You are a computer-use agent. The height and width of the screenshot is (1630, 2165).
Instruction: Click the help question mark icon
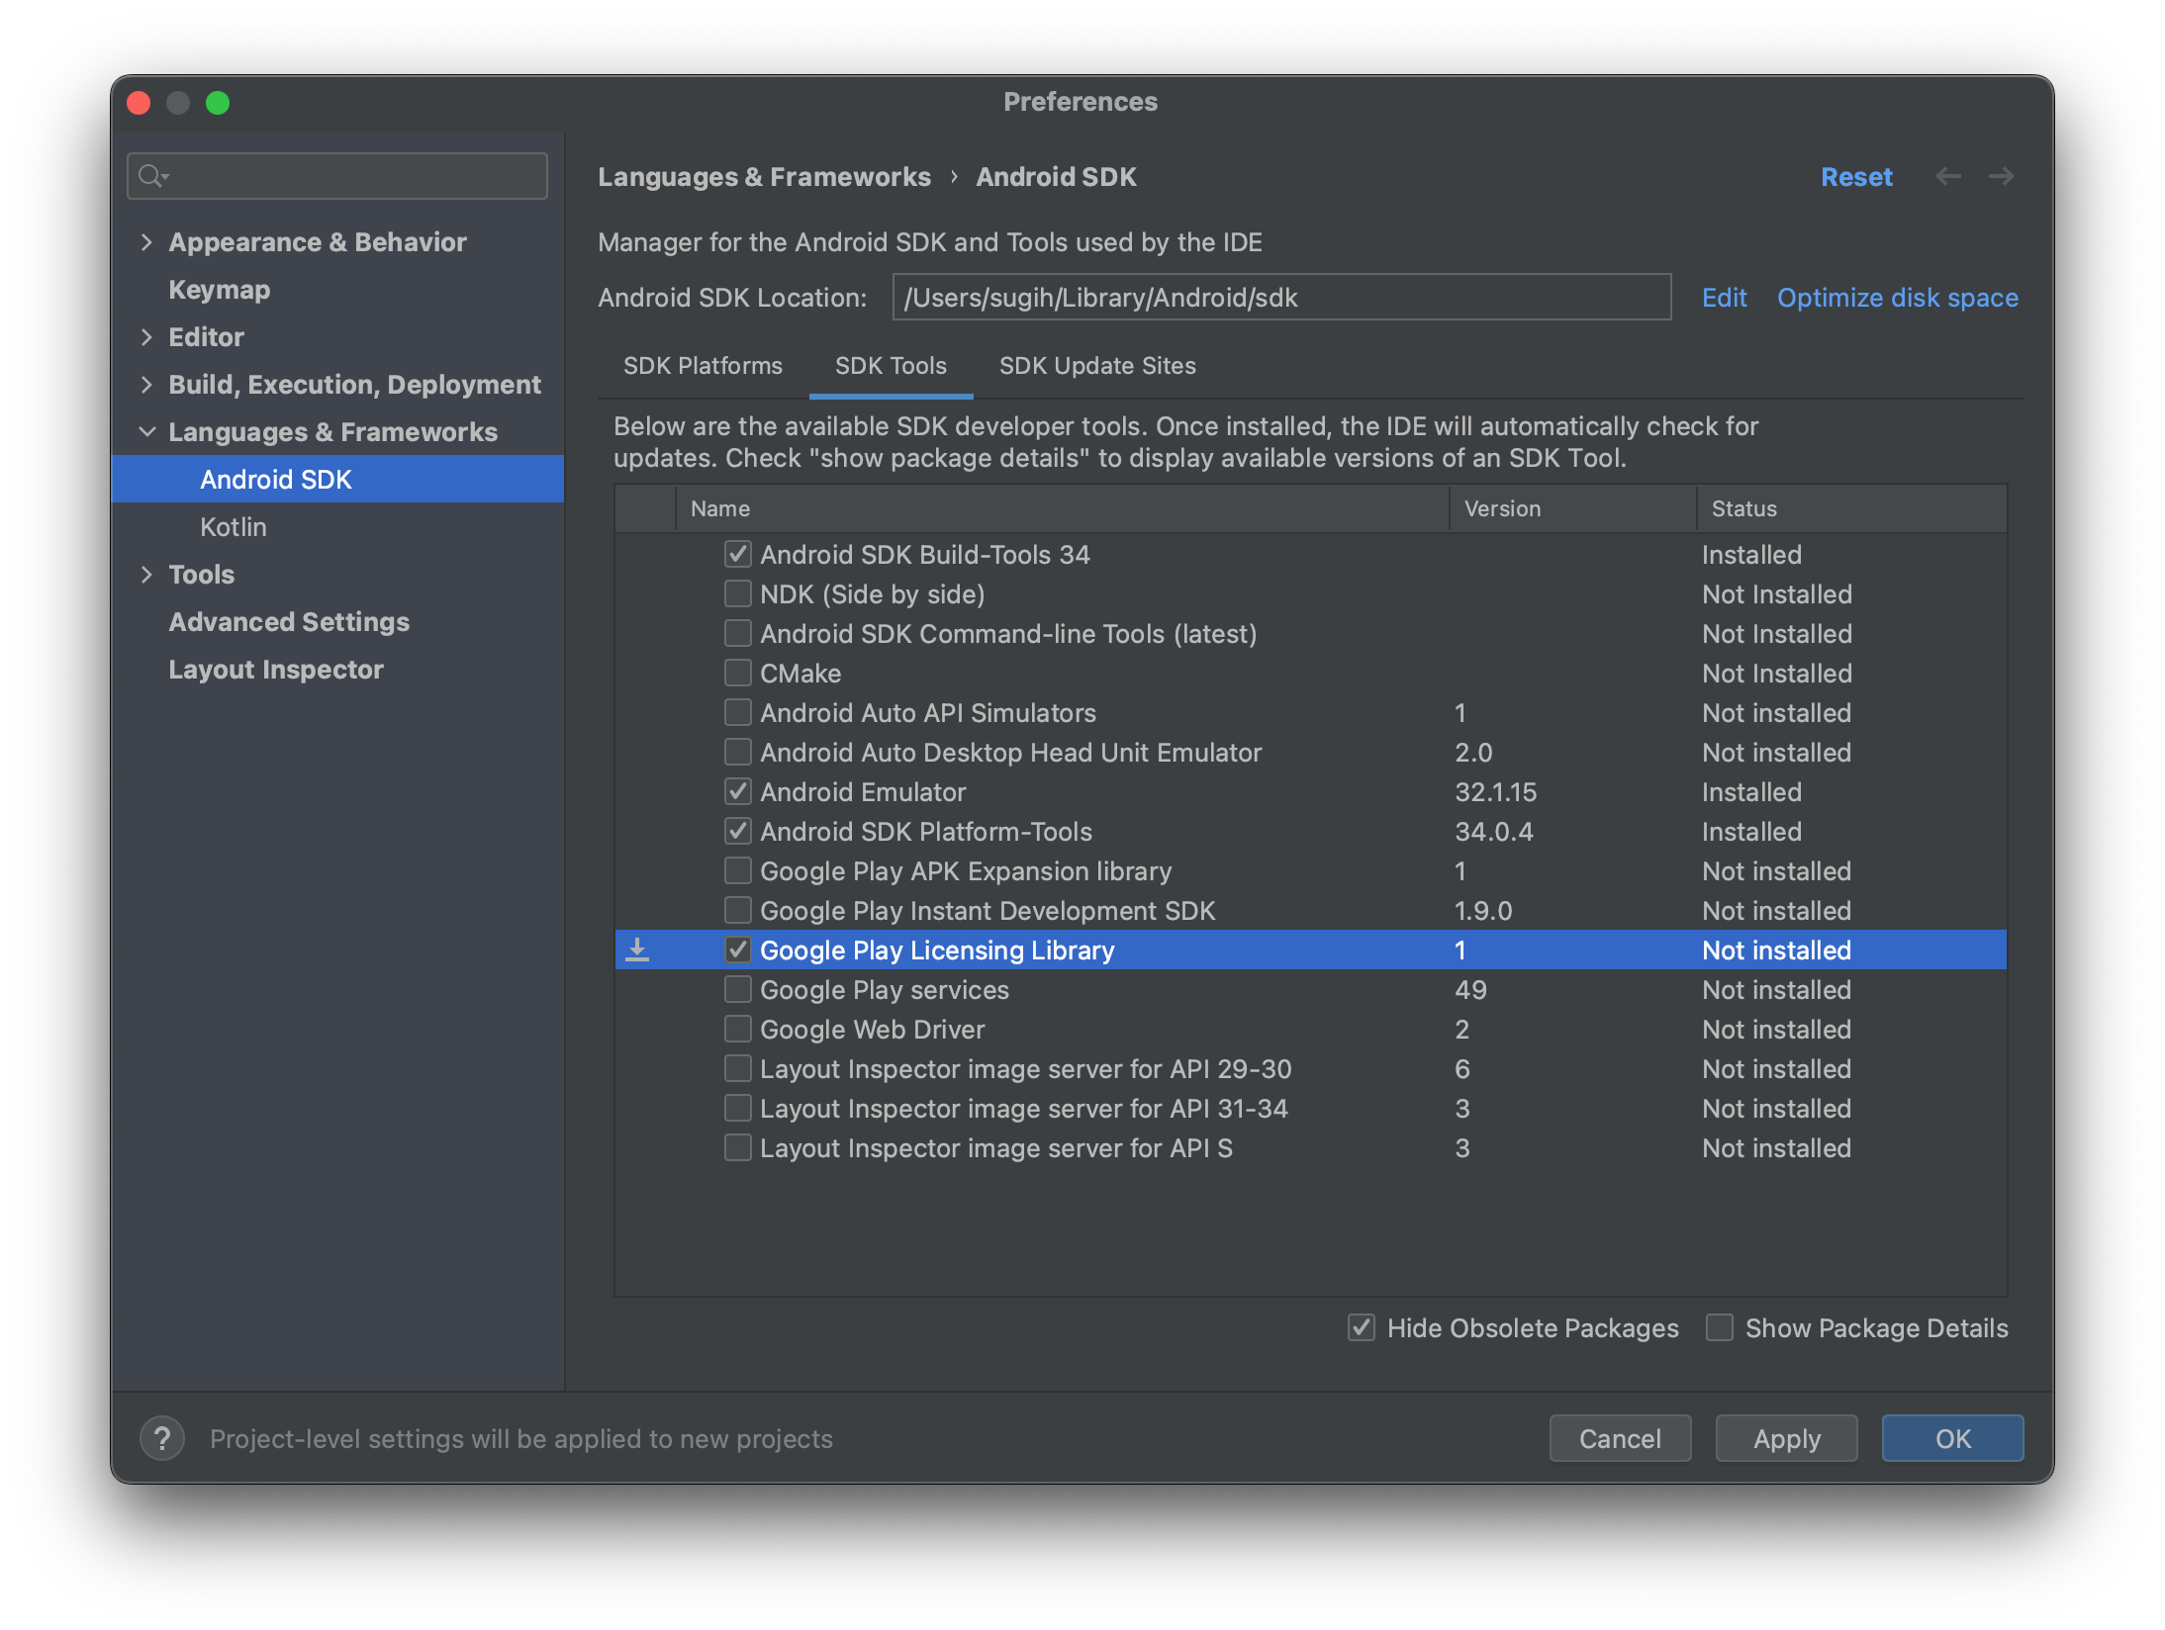pos(162,1438)
